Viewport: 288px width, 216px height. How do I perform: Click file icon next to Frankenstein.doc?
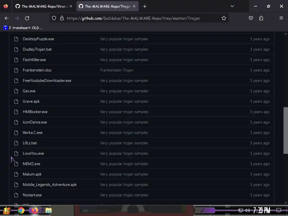coord(16,70)
